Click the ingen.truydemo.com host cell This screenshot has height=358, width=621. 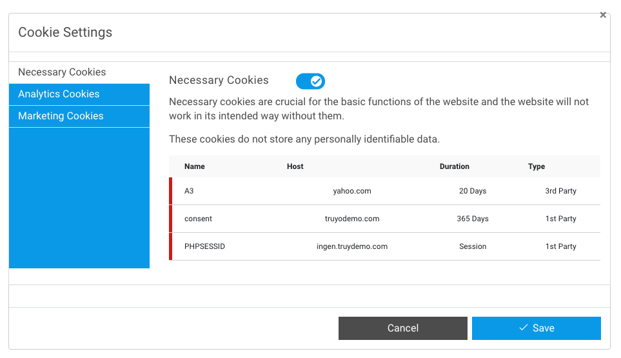[x=352, y=246]
